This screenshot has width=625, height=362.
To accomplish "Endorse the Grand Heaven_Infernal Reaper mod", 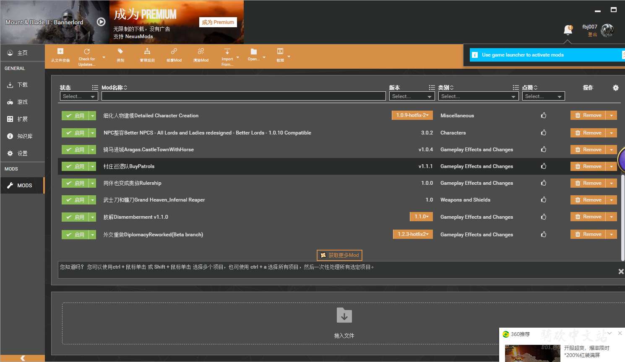I will pyautogui.click(x=544, y=199).
